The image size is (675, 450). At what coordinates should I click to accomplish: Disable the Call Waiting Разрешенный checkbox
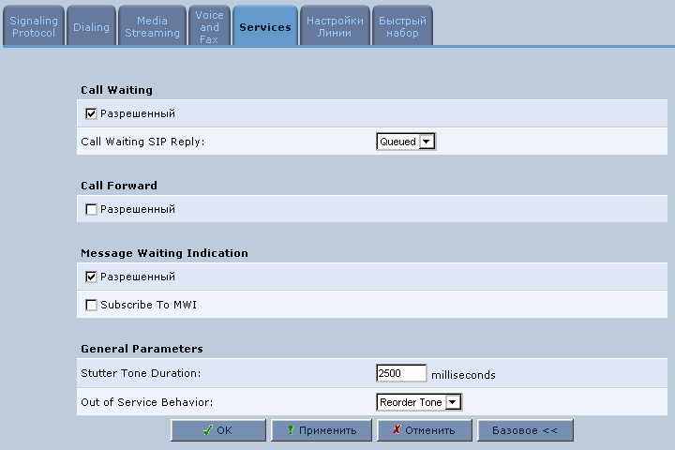point(91,113)
